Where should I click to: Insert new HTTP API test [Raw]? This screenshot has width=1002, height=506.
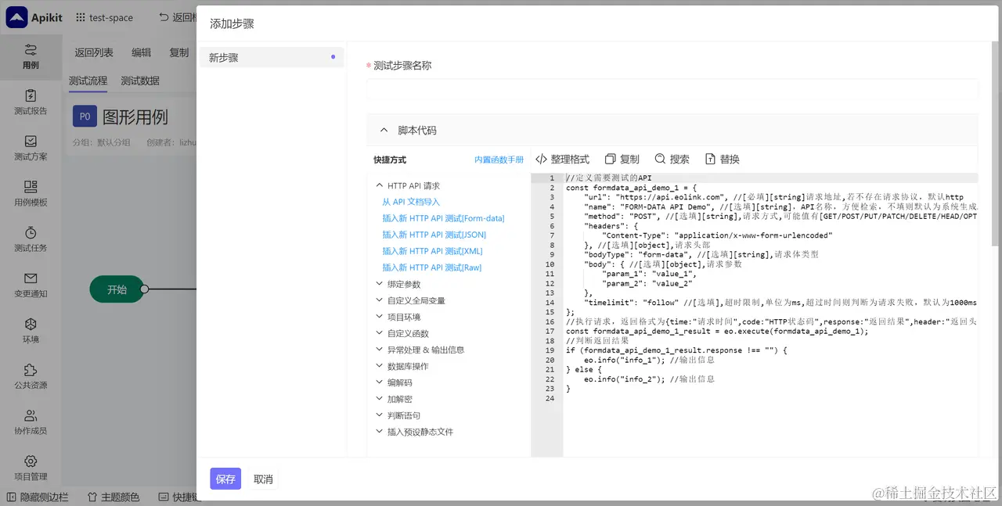click(x=432, y=267)
